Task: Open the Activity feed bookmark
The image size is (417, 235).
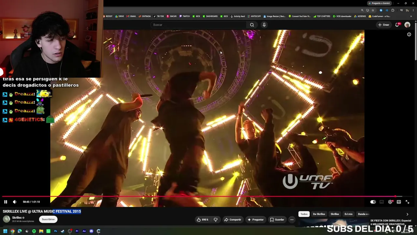Action: [x=237, y=16]
